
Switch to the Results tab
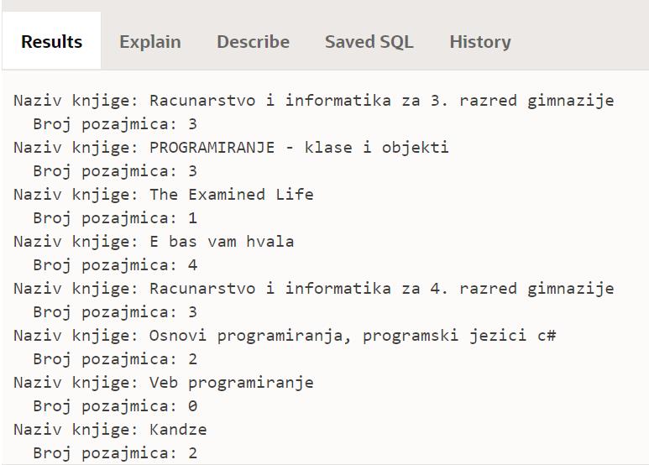coord(51,42)
